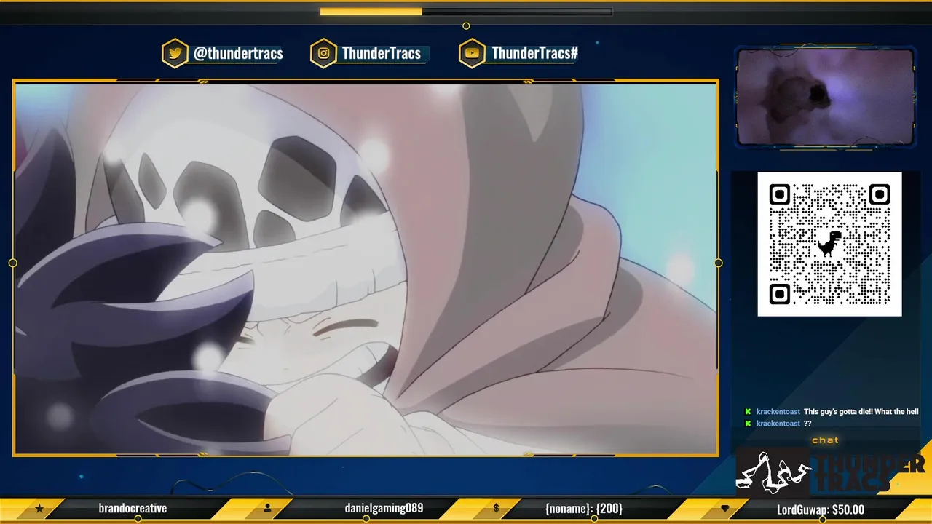
Task: Click the Kick badge on the first krackentoast message
Action: click(x=748, y=412)
